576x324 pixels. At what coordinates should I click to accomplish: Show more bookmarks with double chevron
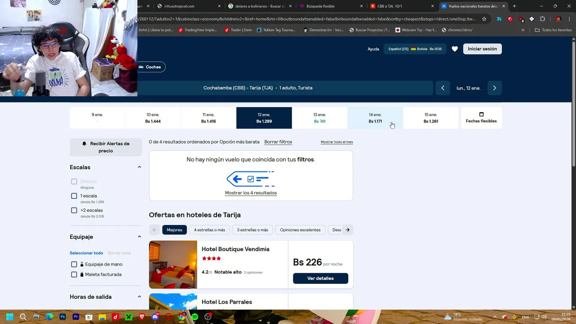point(522,30)
